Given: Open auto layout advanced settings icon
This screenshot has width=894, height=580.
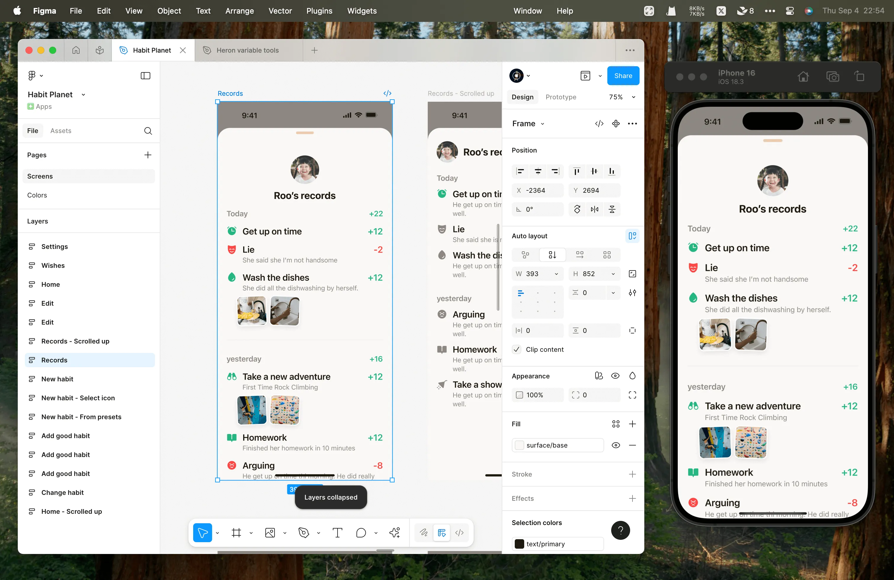Looking at the screenshot, I should (632, 292).
